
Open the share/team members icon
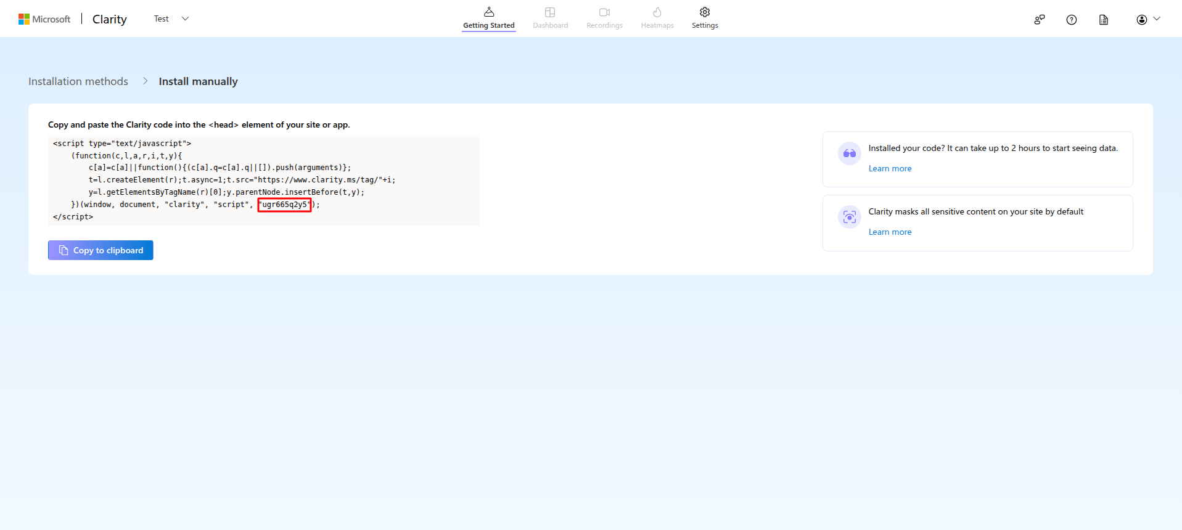1040,20
